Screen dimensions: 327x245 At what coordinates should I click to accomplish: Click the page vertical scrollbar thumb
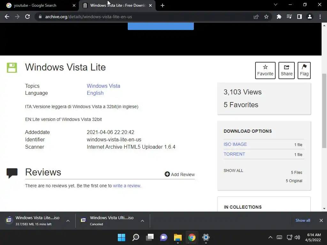(x=324, y=111)
